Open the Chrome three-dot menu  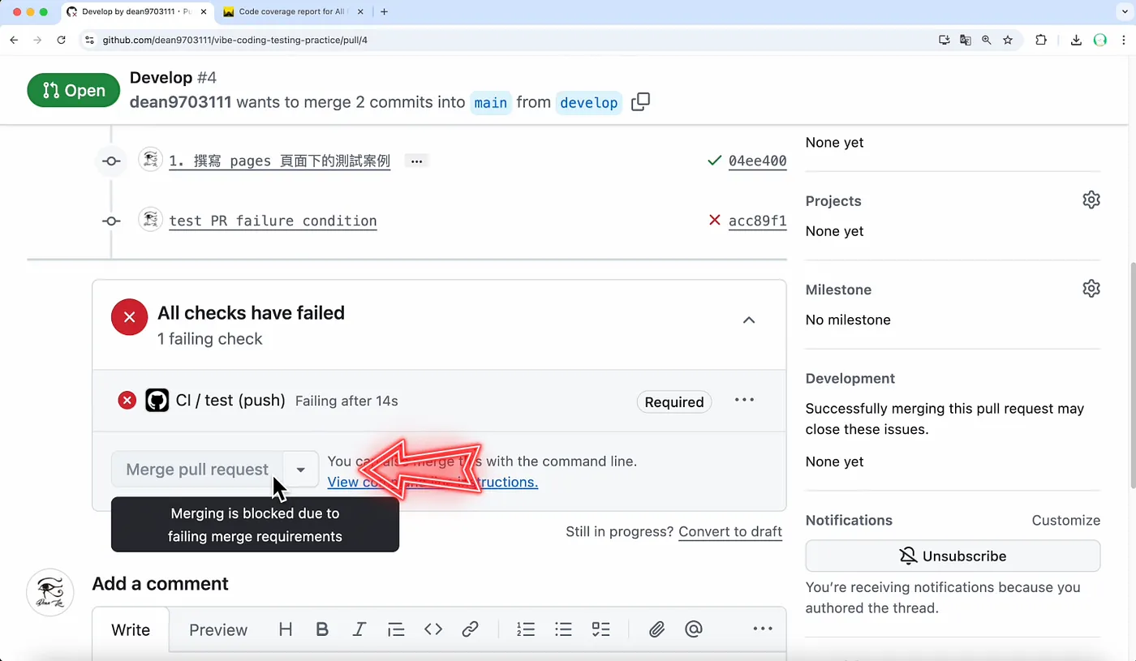click(1123, 40)
